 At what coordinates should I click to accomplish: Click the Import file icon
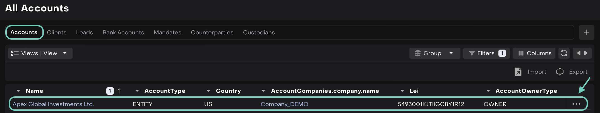pyautogui.click(x=518, y=72)
